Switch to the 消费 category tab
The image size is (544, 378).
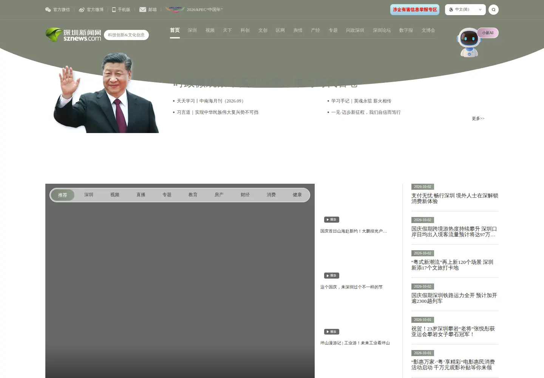[271, 195]
